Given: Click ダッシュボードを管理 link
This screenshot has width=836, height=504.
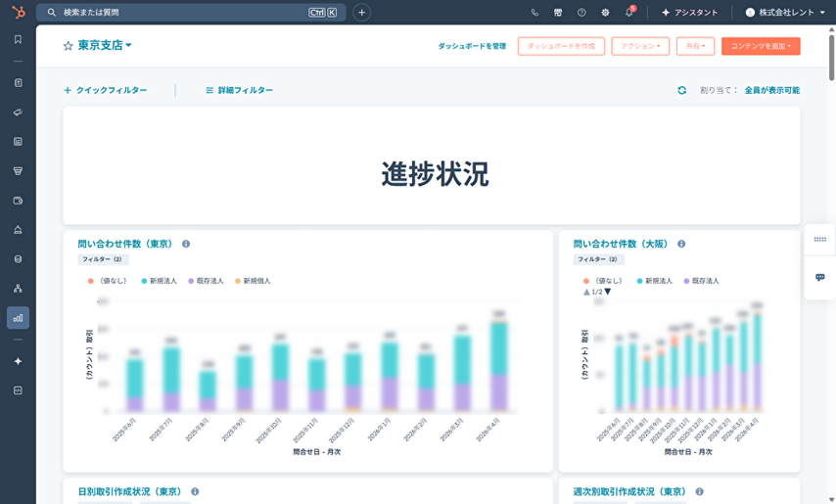Looking at the screenshot, I should (472, 46).
